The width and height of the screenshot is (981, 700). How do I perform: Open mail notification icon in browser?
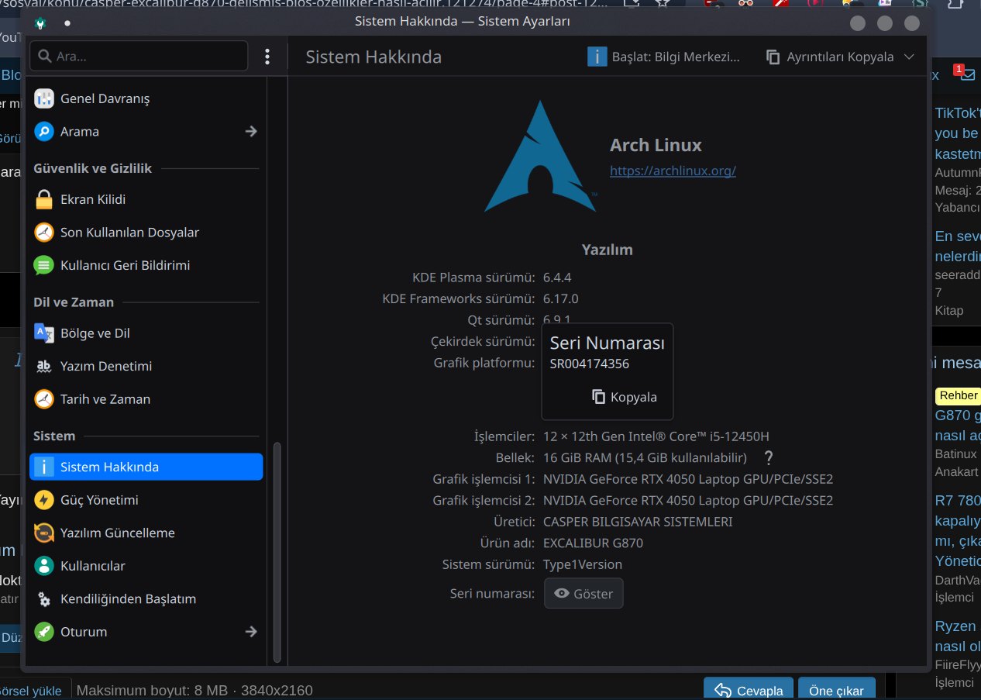click(x=967, y=74)
